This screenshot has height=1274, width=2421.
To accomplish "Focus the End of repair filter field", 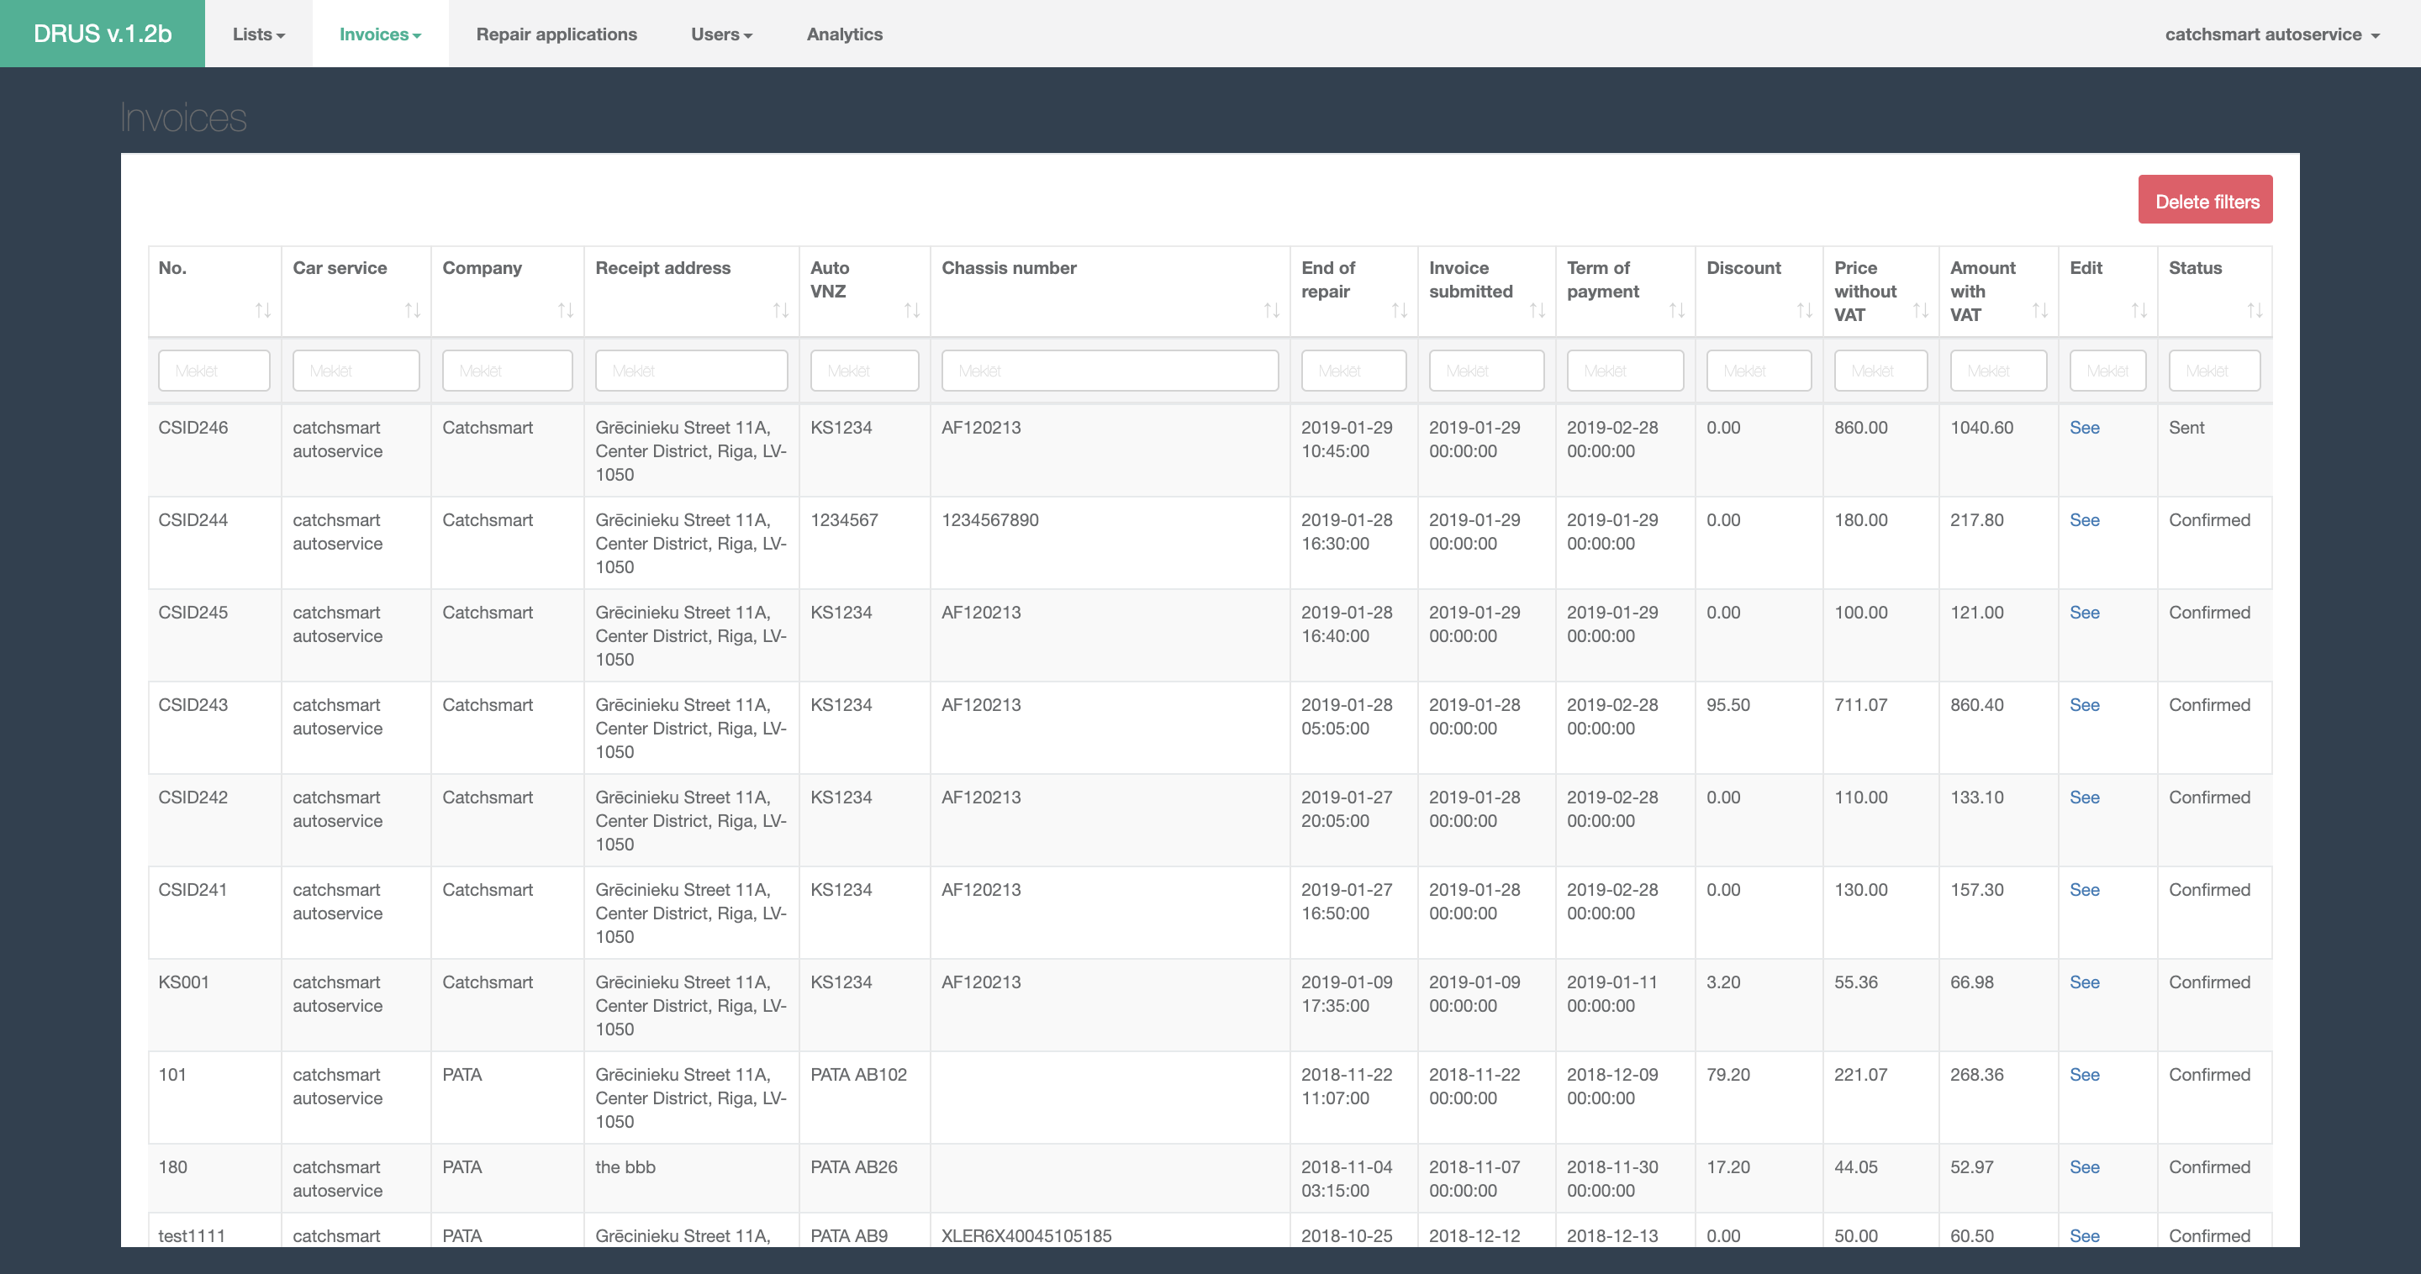I will click(x=1353, y=370).
